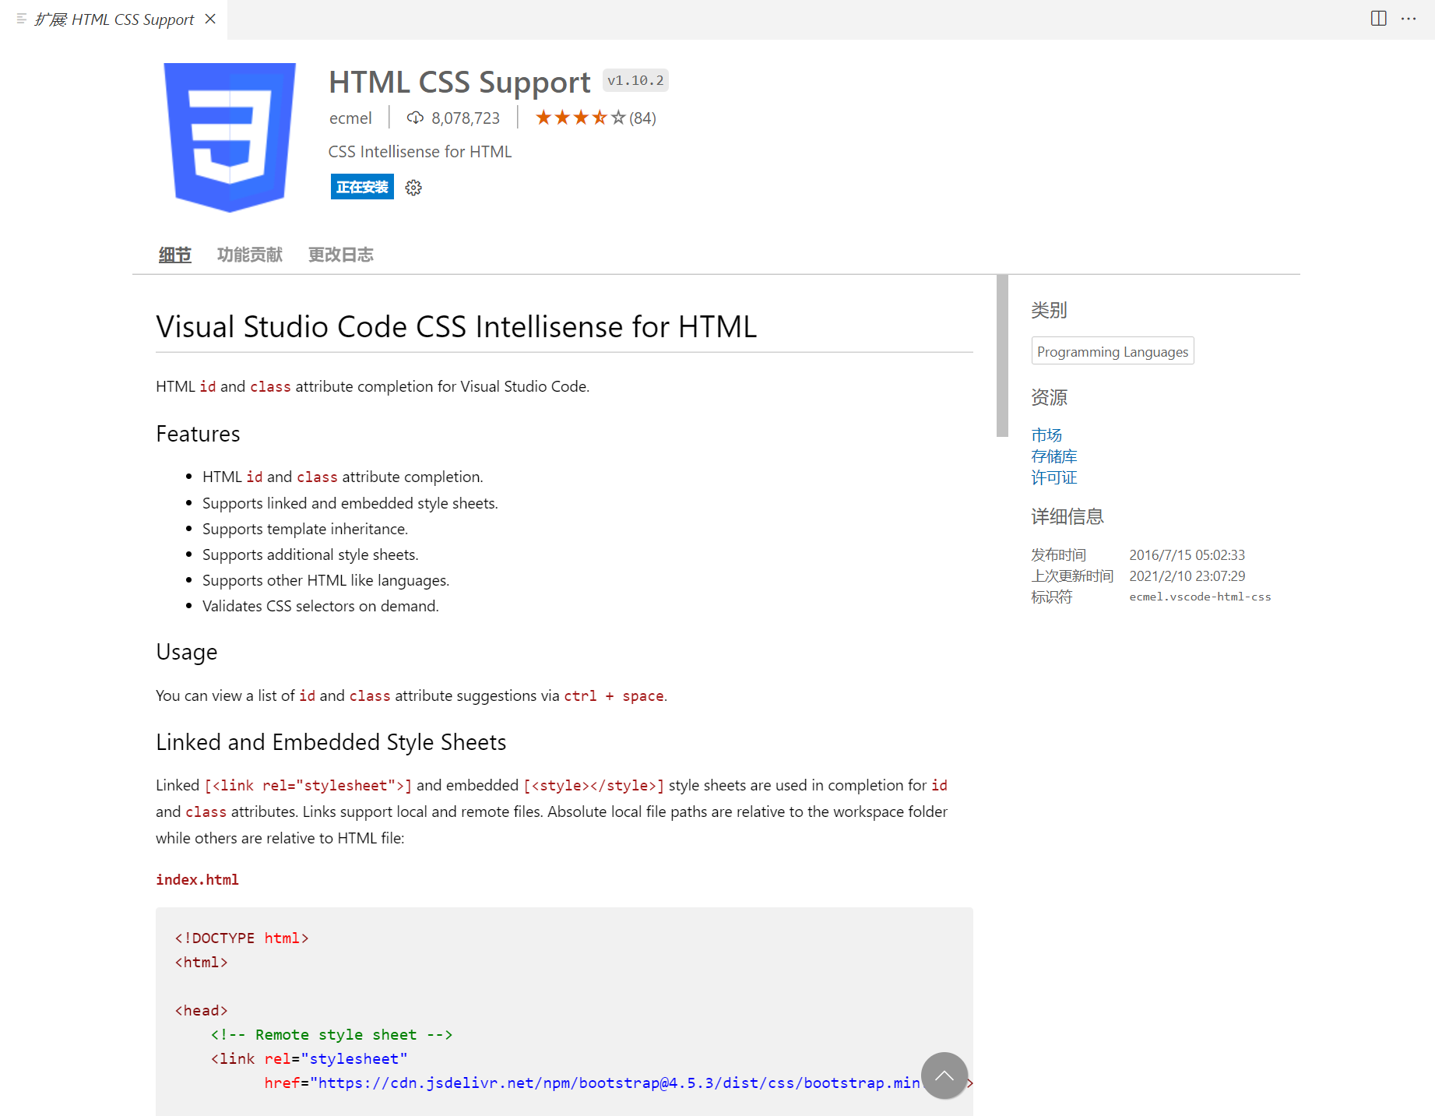
Task: Click the 'Usage' heading
Action: click(x=187, y=653)
